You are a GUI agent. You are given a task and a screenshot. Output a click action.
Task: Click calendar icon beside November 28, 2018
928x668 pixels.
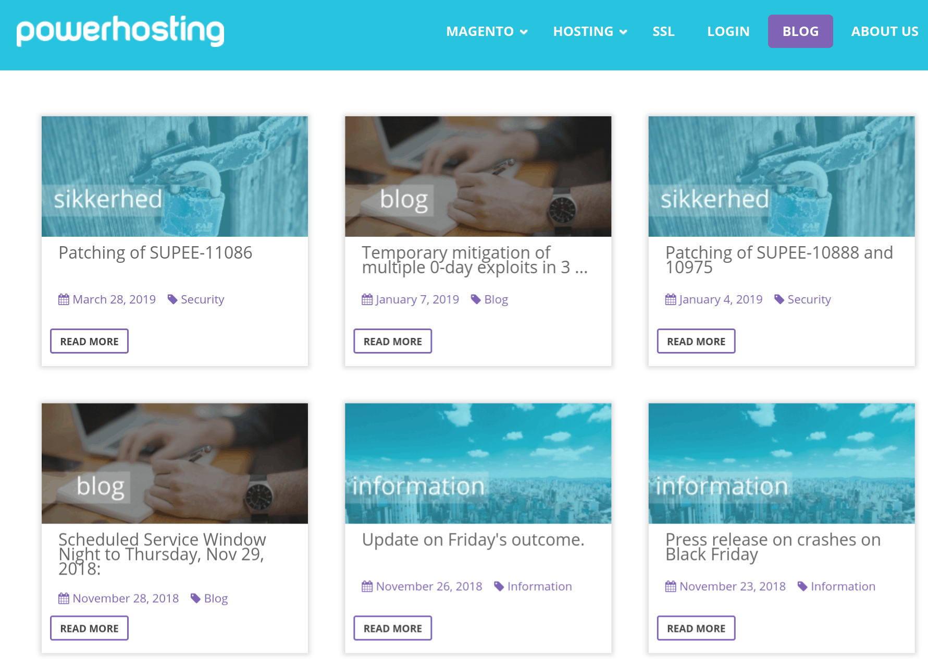tap(64, 599)
